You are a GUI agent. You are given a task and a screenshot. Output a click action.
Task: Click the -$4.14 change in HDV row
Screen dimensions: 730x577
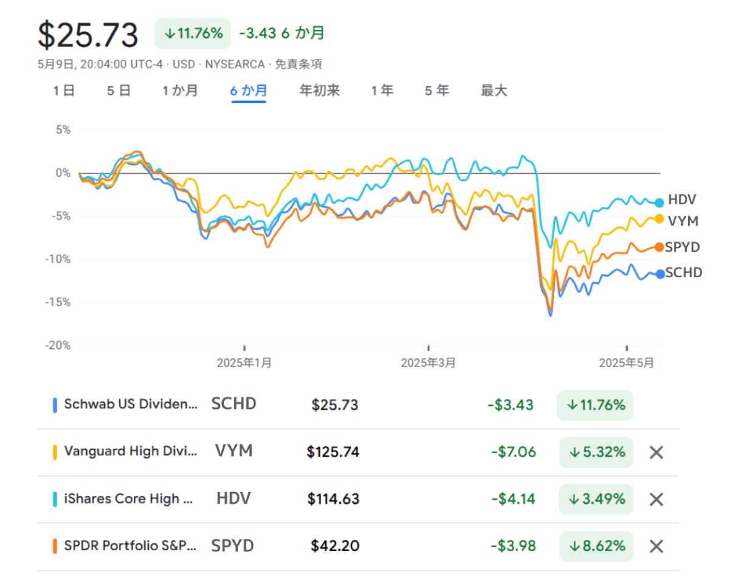pos(513,499)
